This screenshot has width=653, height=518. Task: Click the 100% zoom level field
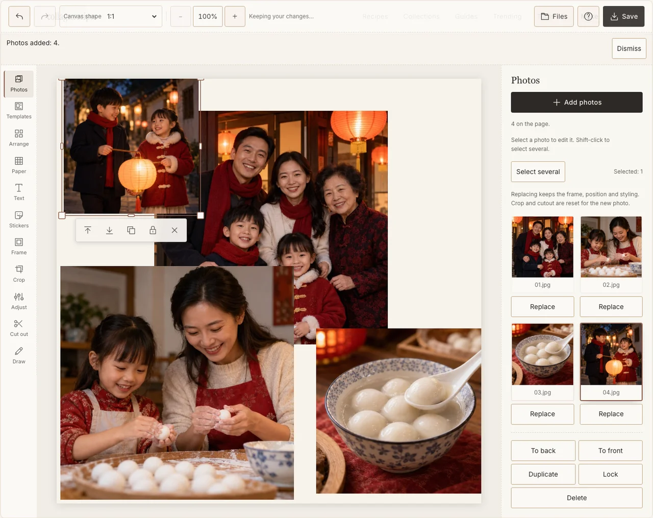pos(208,16)
